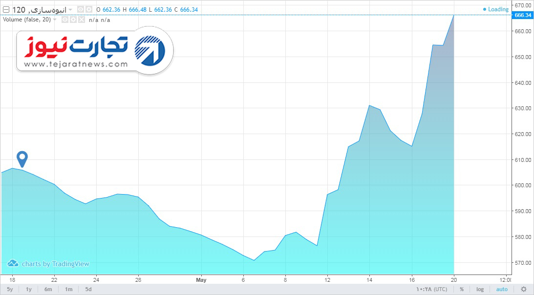Screen dimensions: 534x295
Task: Remove the Volume indicator with its X icon
Action: click(x=82, y=20)
